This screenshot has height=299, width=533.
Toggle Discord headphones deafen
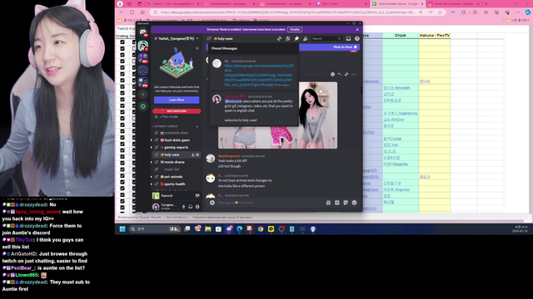coord(191,207)
